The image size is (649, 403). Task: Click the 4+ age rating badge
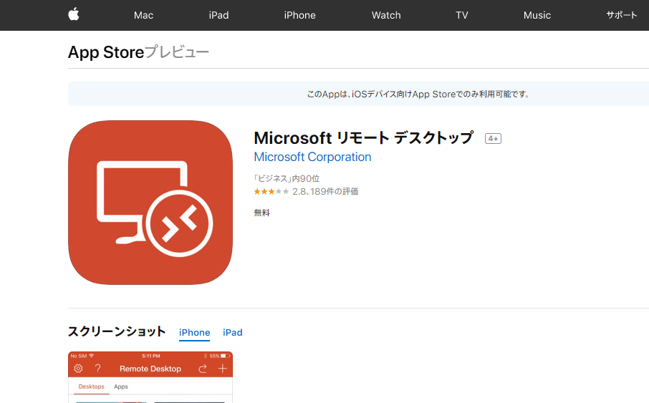point(493,139)
